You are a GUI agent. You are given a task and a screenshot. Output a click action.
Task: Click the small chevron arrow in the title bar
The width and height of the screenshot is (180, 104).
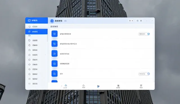147,21
